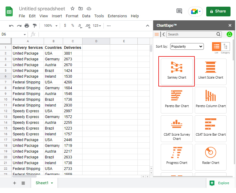
Task: Activate the paint format tool
Action: pyautogui.click(x=35, y=26)
